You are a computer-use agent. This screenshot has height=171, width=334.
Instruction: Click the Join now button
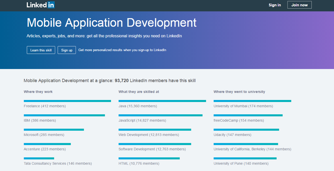tap(299, 5)
